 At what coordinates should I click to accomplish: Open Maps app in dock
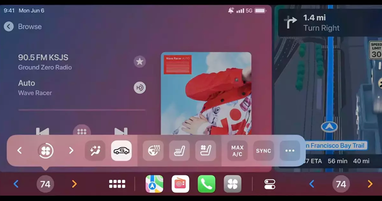[x=154, y=184]
